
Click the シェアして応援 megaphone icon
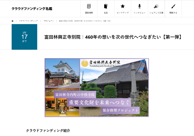coord(156,6)
